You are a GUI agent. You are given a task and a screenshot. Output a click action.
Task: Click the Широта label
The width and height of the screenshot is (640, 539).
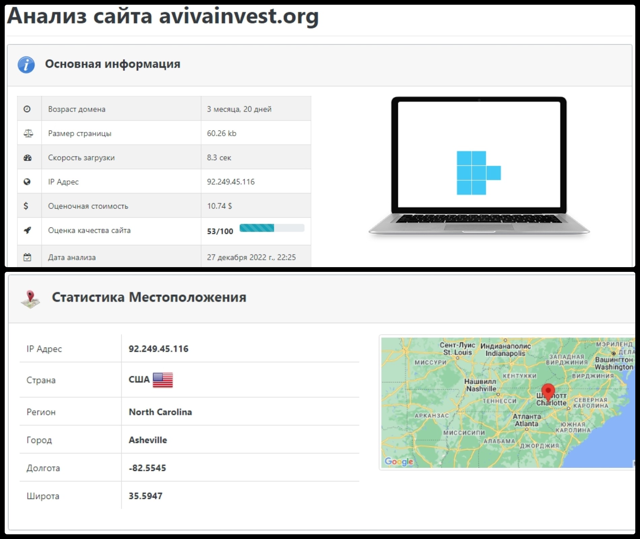click(43, 496)
